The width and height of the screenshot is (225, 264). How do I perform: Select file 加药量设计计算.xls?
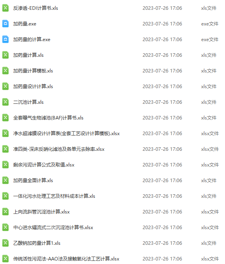click(33, 87)
